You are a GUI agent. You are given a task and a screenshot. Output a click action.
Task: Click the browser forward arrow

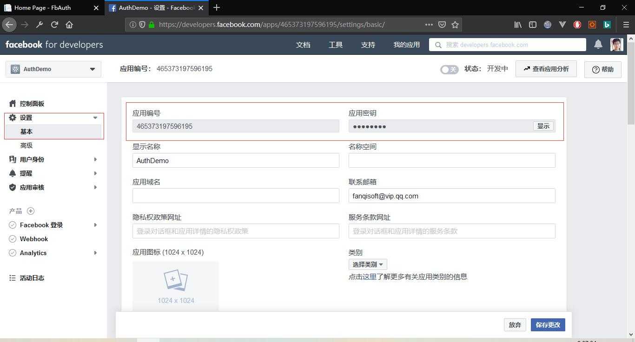coord(25,25)
